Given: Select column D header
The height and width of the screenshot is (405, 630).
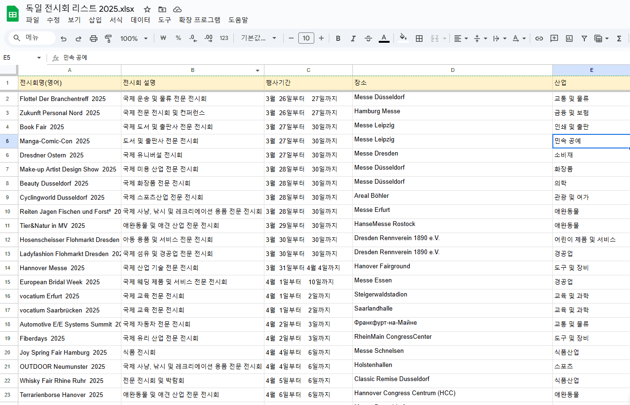Looking at the screenshot, I should 453,70.
